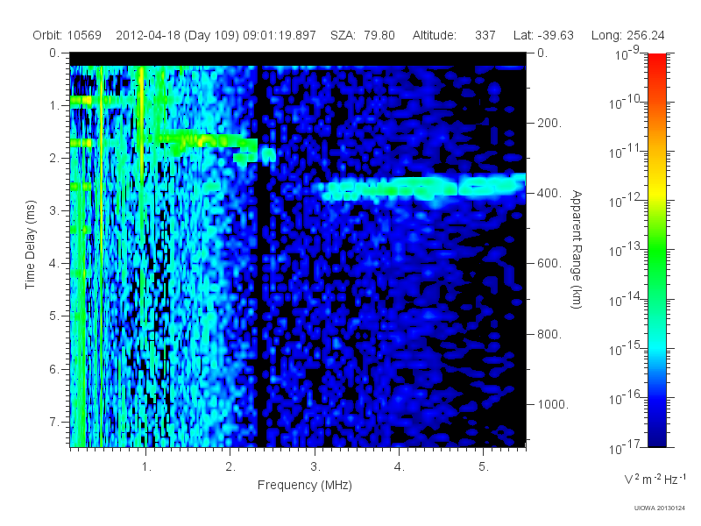Click the '1.' tick on frequency axis
This screenshot has height=526, width=701.
(x=146, y=467)
